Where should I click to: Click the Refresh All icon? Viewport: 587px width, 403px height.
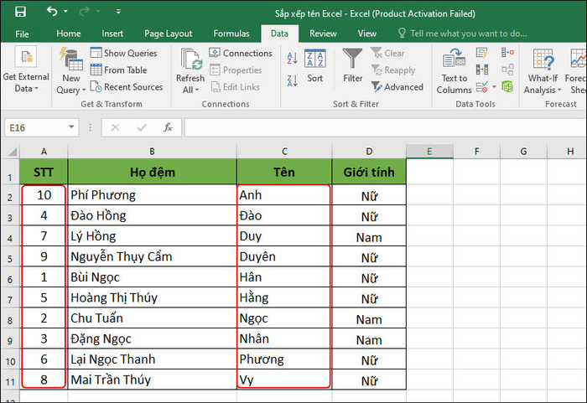191,59
